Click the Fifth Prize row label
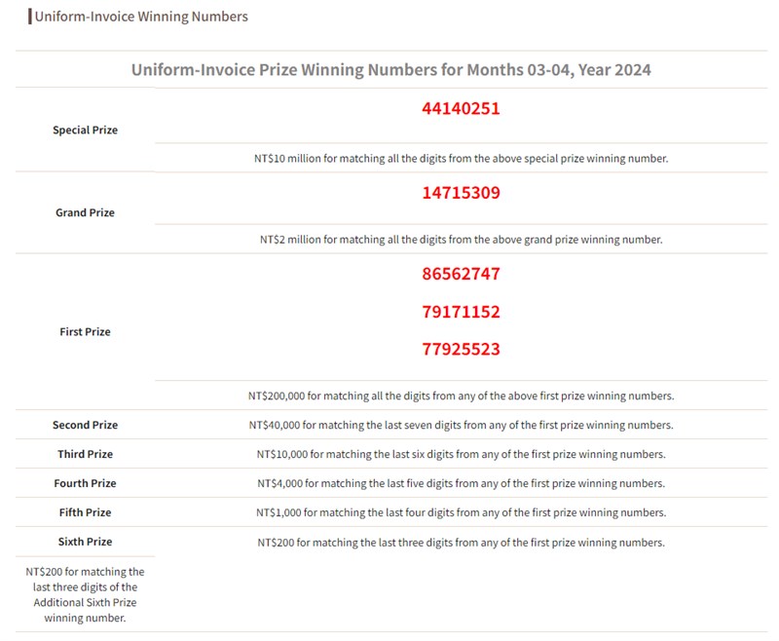 click(x=83, y=512)
